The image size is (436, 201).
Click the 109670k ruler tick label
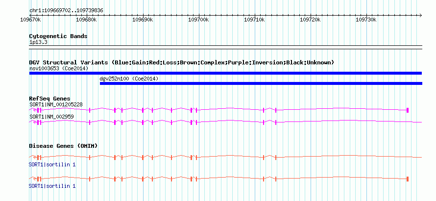point(31,20)
